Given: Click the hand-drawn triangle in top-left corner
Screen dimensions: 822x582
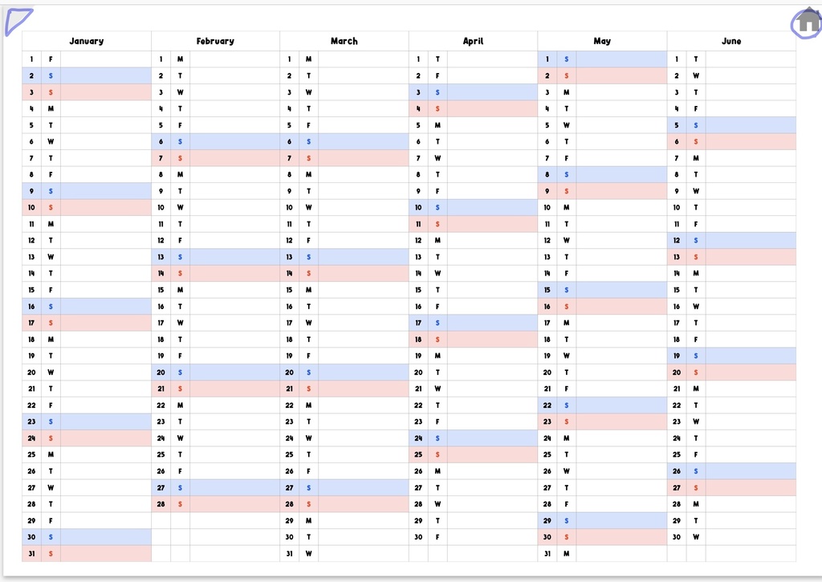Looking at the screenshot, I should coord(17,21).
